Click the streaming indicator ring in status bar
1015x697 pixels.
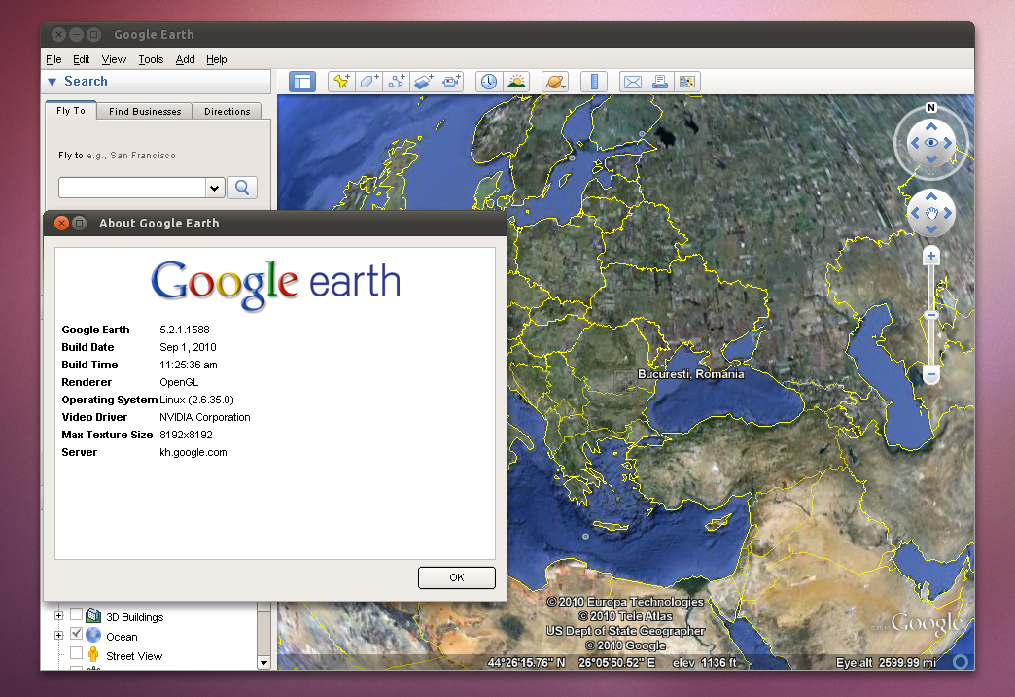tap(961, 661)
